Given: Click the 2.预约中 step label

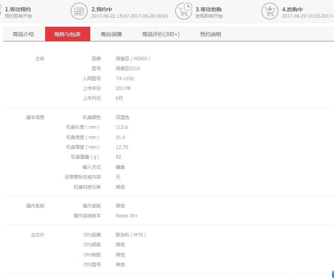Looking at the screenshot, I should click(x=102, y=9).
